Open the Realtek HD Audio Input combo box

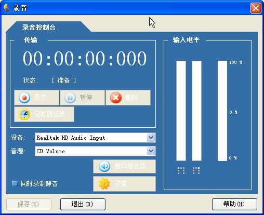tap(95, 138)
